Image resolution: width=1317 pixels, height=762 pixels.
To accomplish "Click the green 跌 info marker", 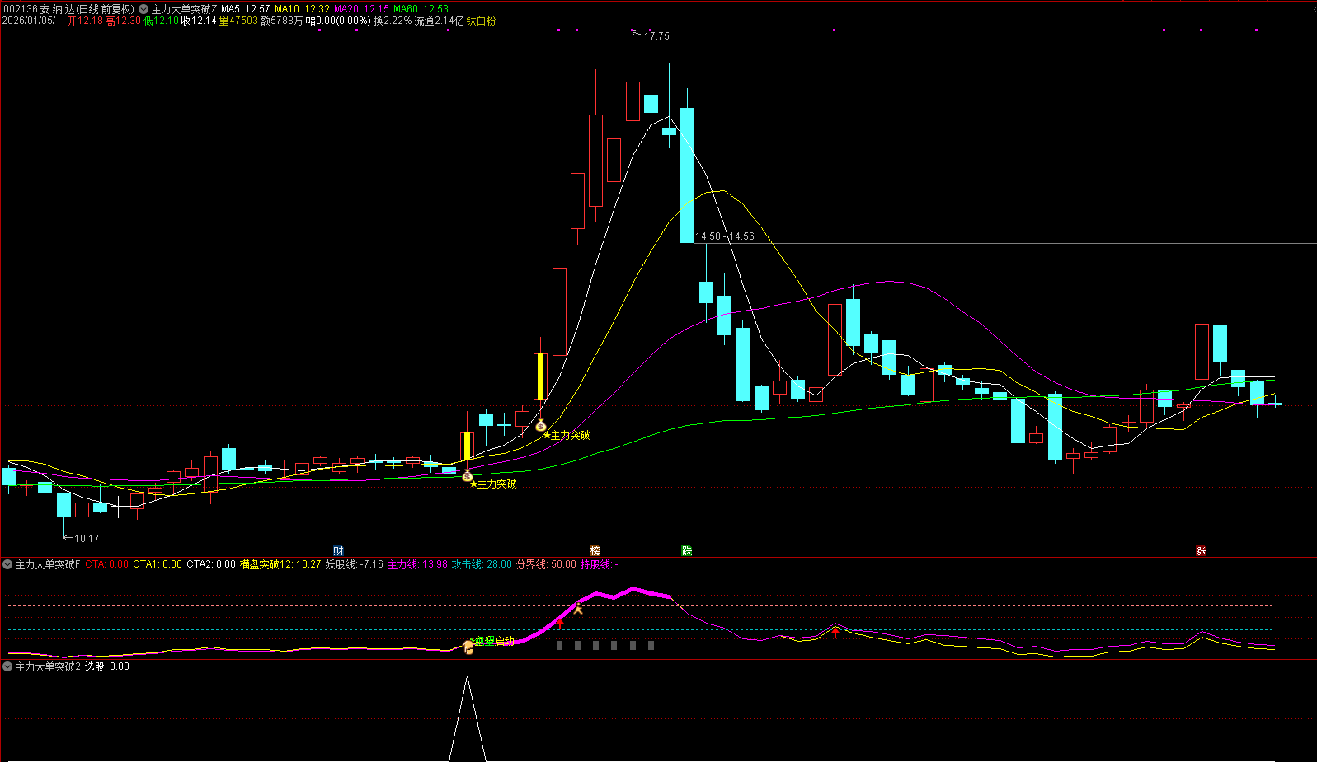I will point(687,550).
